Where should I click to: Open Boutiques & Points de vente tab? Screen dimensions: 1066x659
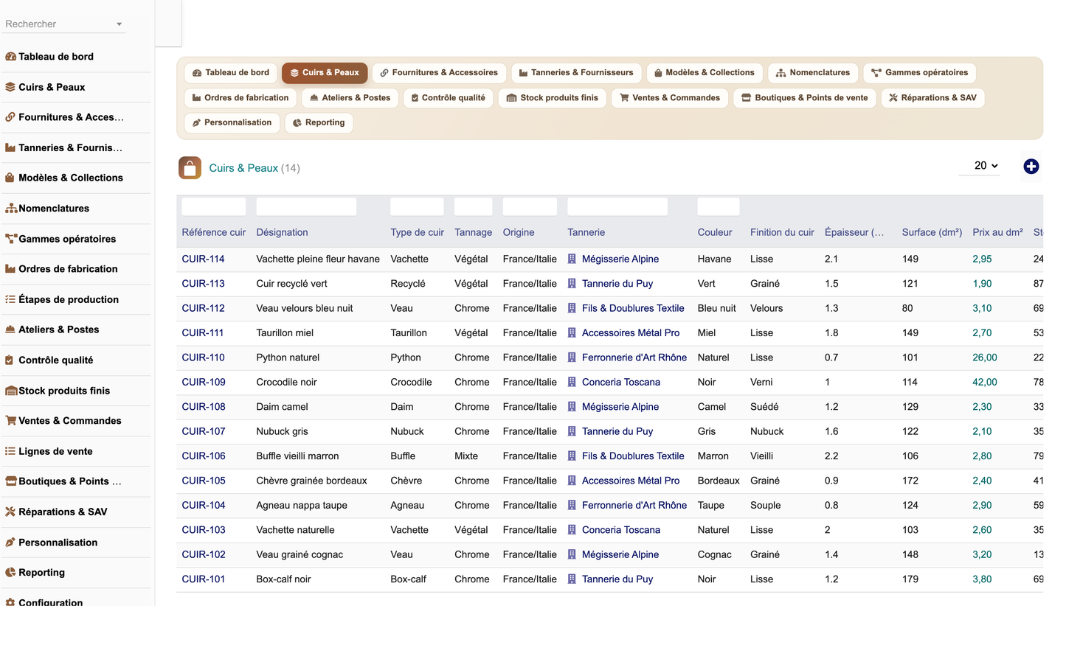(x=805, y=98)
